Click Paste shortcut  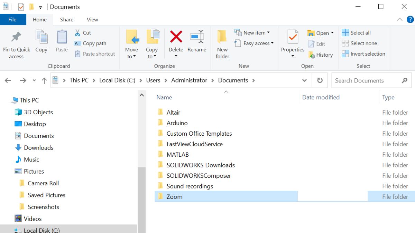pyautogui.click(x=95, y=54)
